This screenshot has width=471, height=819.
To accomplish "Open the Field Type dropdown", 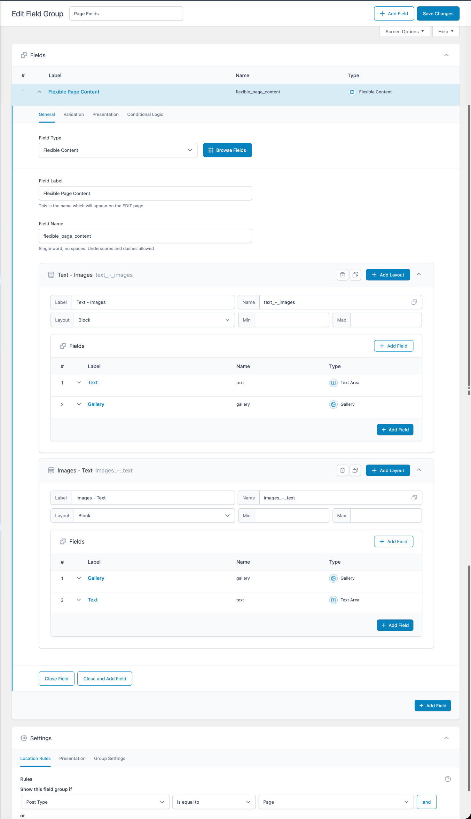I will click(118, 150).
